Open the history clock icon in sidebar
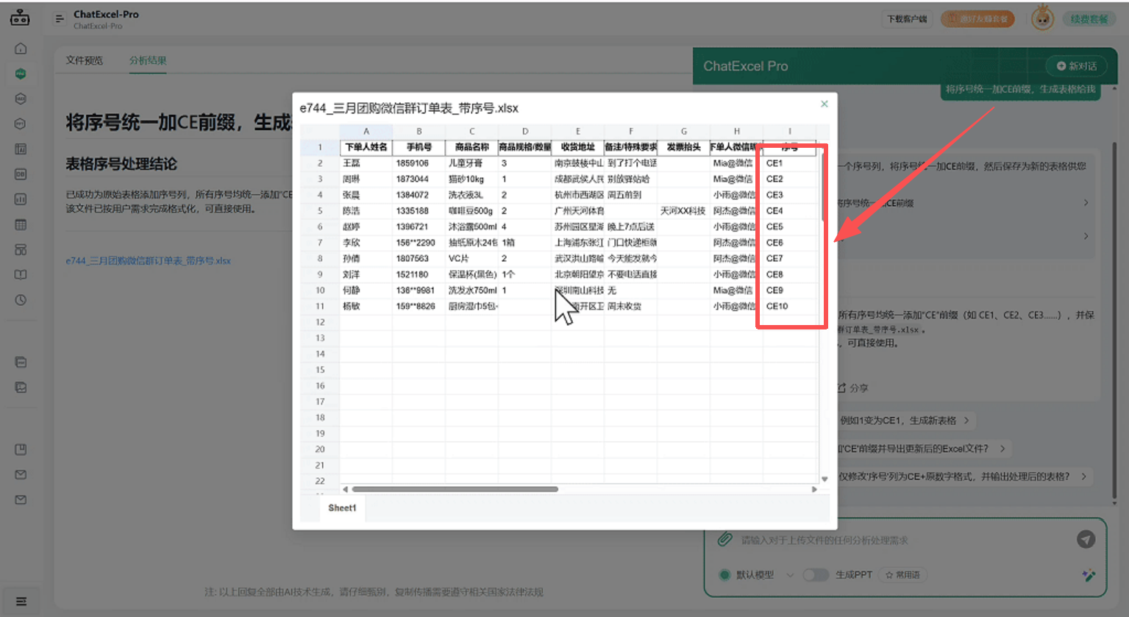1129x617 pixels. point(20,300)
